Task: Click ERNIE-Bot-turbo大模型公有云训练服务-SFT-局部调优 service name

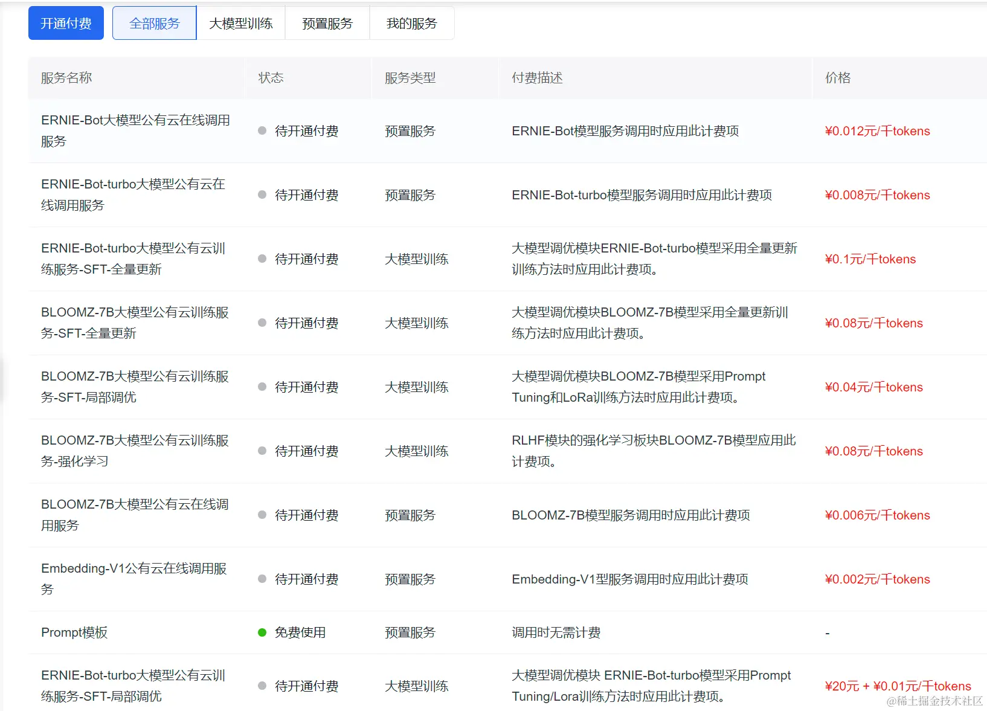Action: point(133,686)
